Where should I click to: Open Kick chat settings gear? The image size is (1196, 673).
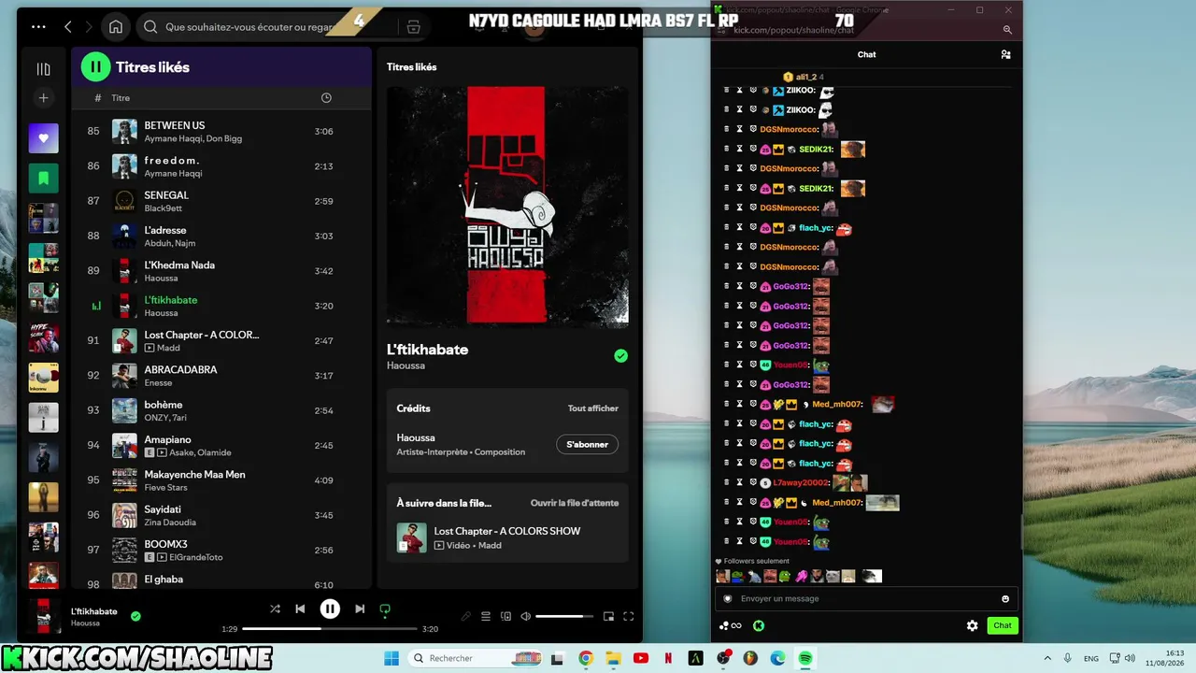pos(973,625)
